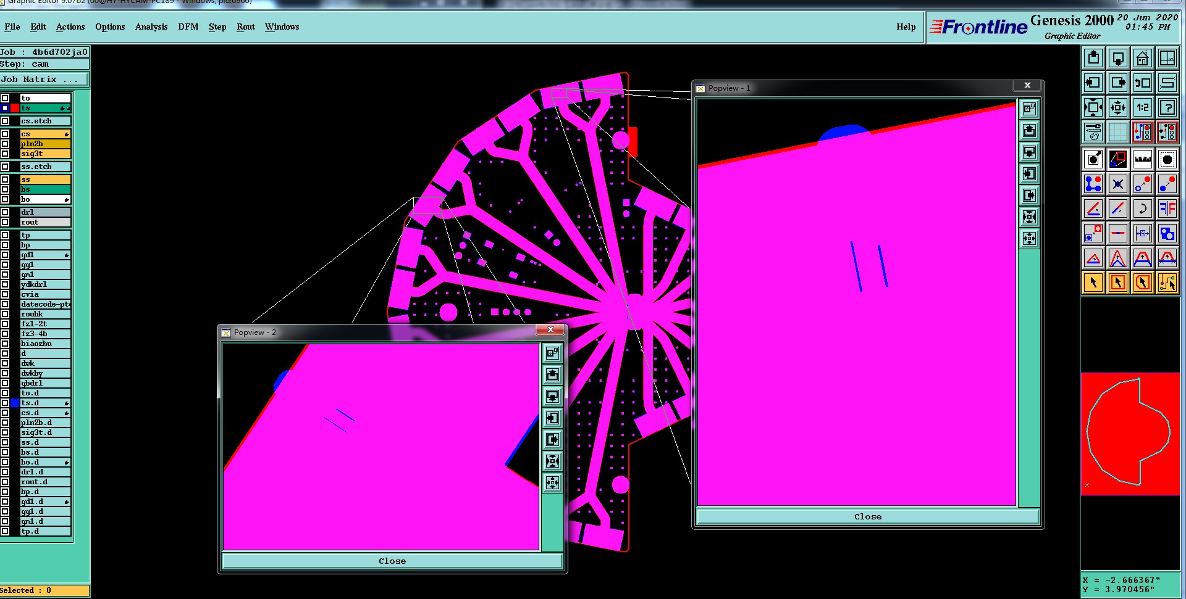Toggle the 'drl' layer checkbox
Screen dimensions: 1186x599
[x=5, y=212]
